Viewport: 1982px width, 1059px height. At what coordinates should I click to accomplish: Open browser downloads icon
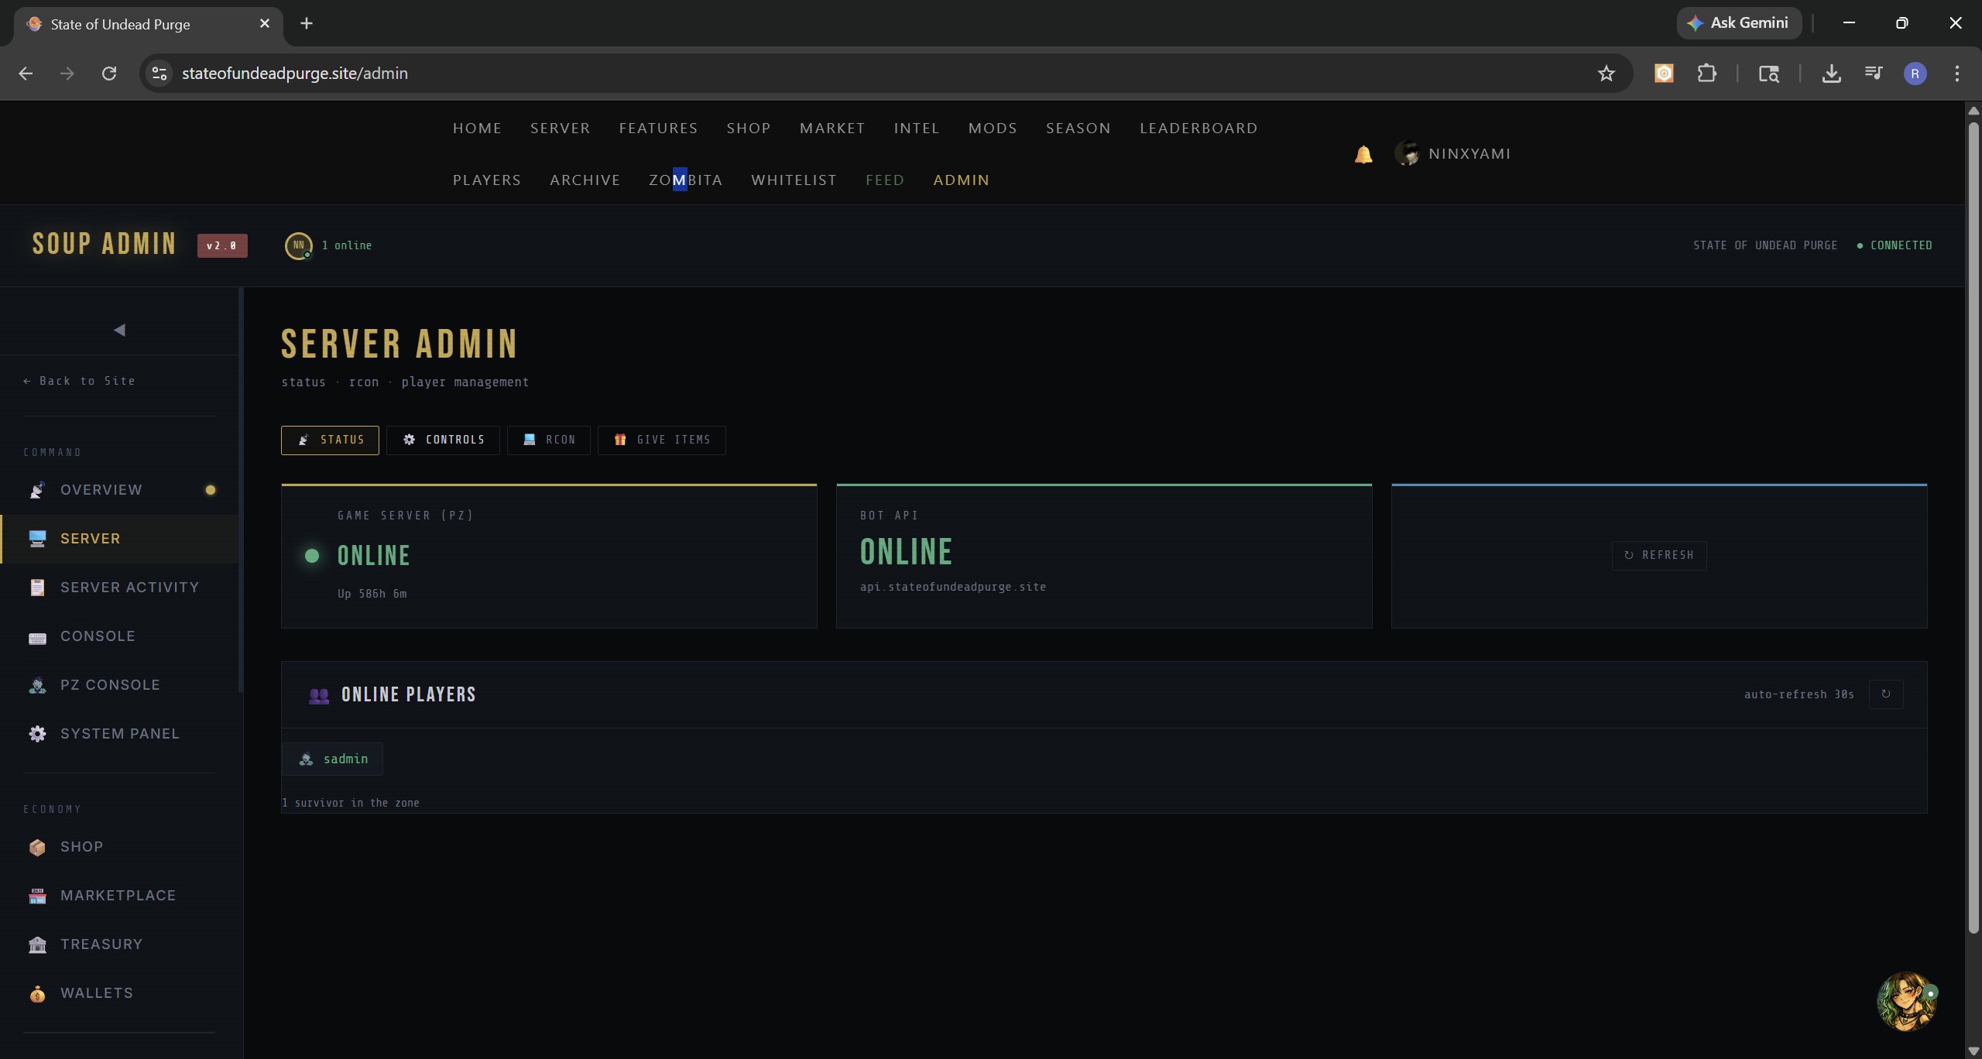[1831, 74]
